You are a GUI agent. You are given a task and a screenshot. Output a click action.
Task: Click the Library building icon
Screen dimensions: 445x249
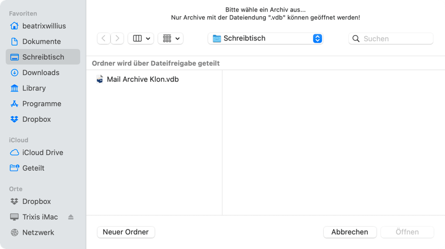click(x=14, y=88)
